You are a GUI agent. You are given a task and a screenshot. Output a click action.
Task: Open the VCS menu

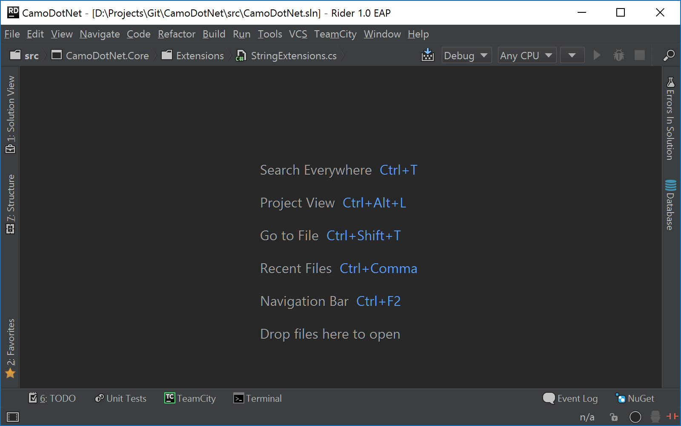click(x=298, y=34)
